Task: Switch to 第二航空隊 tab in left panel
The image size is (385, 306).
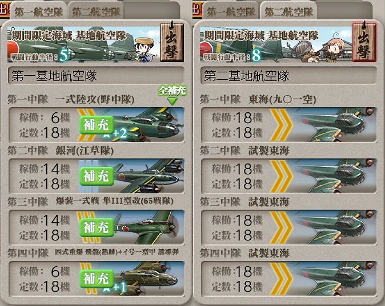Action: click(x=96, y=11)
